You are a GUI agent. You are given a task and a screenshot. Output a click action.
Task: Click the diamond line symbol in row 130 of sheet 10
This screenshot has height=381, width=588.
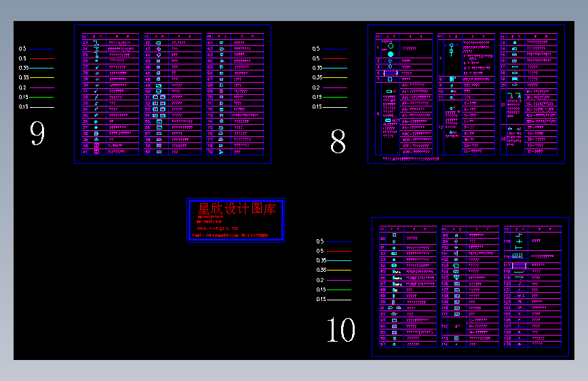click(x=520, y=344)
